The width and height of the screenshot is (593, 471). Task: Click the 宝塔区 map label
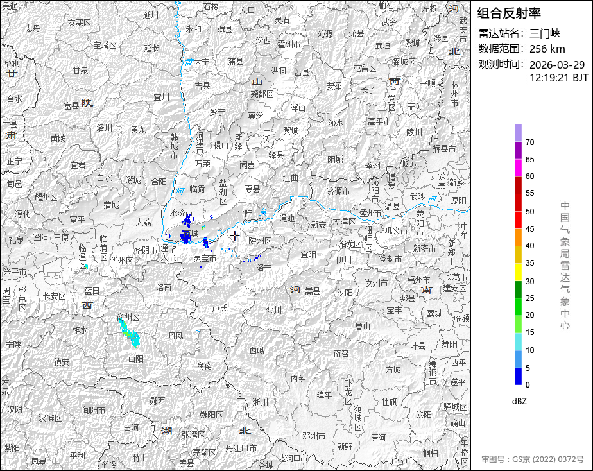[x=105, y=46]
